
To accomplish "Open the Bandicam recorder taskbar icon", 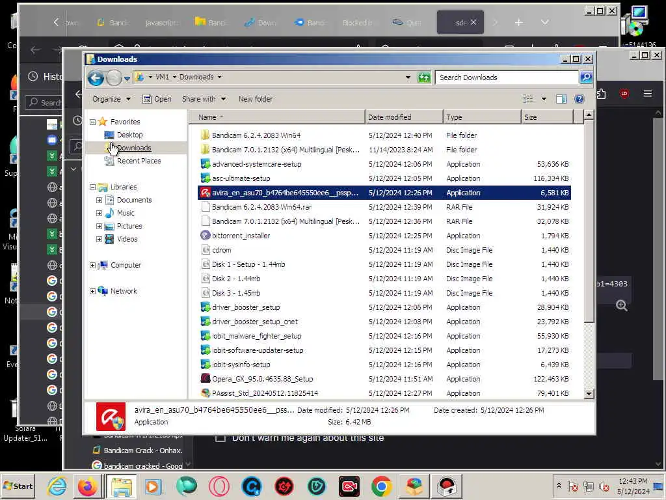I will 349,486.
